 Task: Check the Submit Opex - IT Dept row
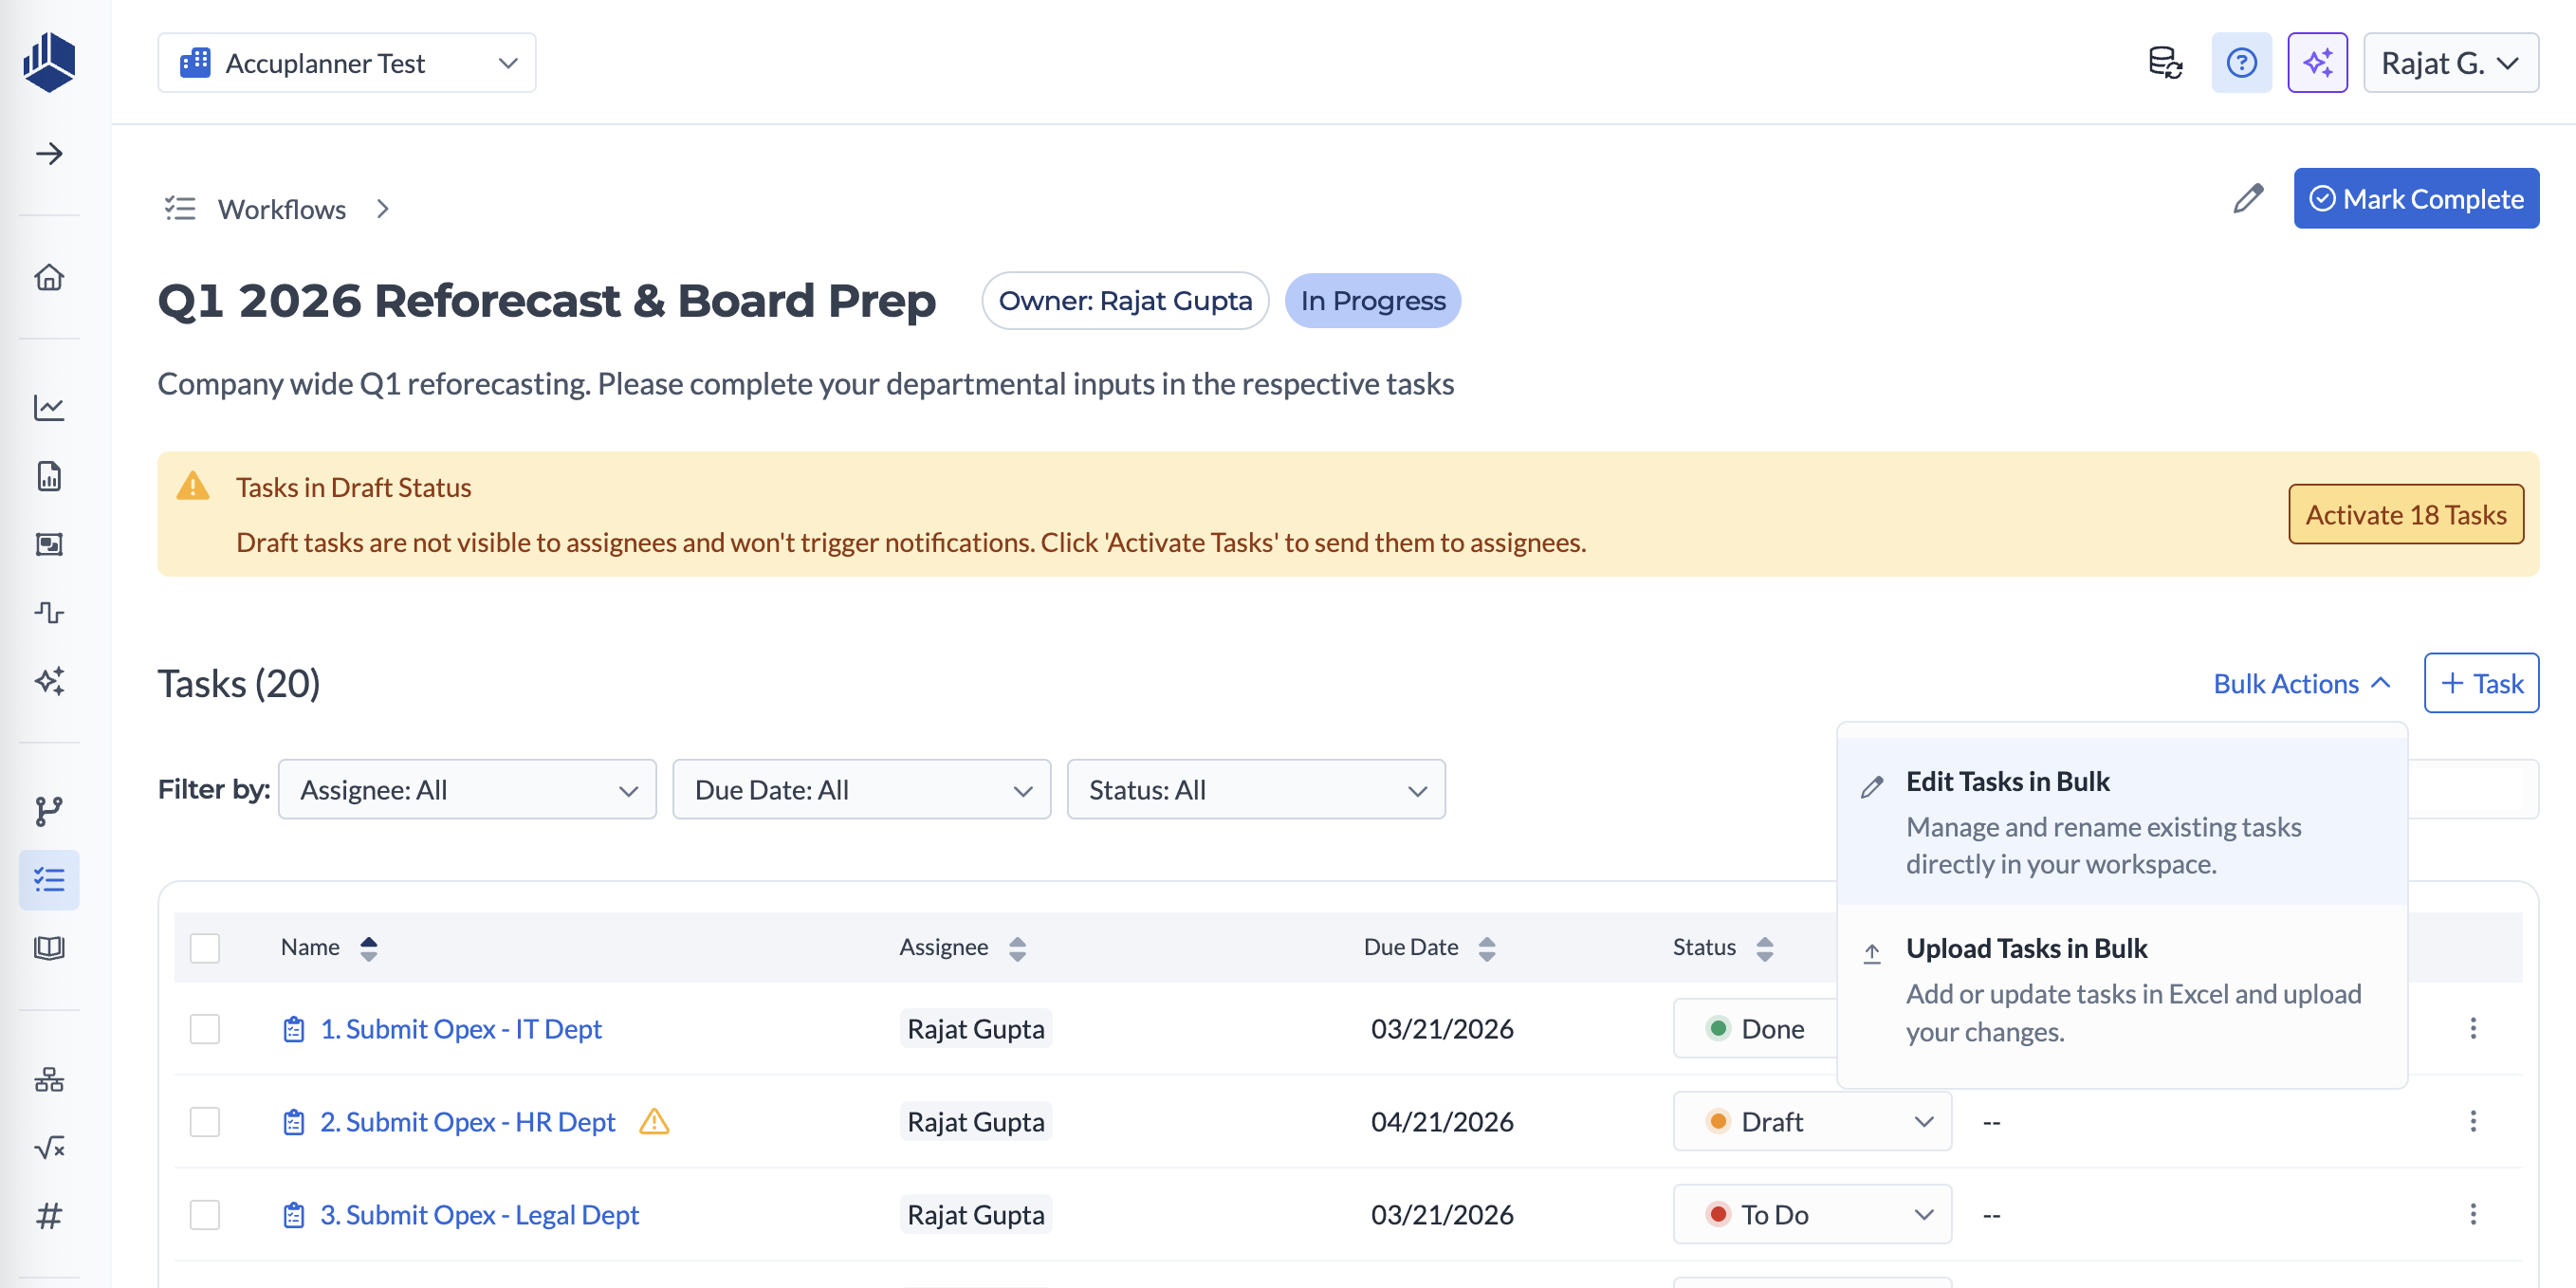(x=205, y=1029)
